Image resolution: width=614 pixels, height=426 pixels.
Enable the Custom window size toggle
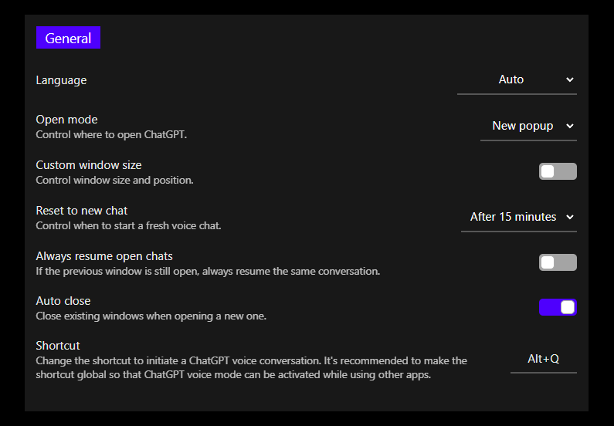pyautogui.click(x=558, y=171)
